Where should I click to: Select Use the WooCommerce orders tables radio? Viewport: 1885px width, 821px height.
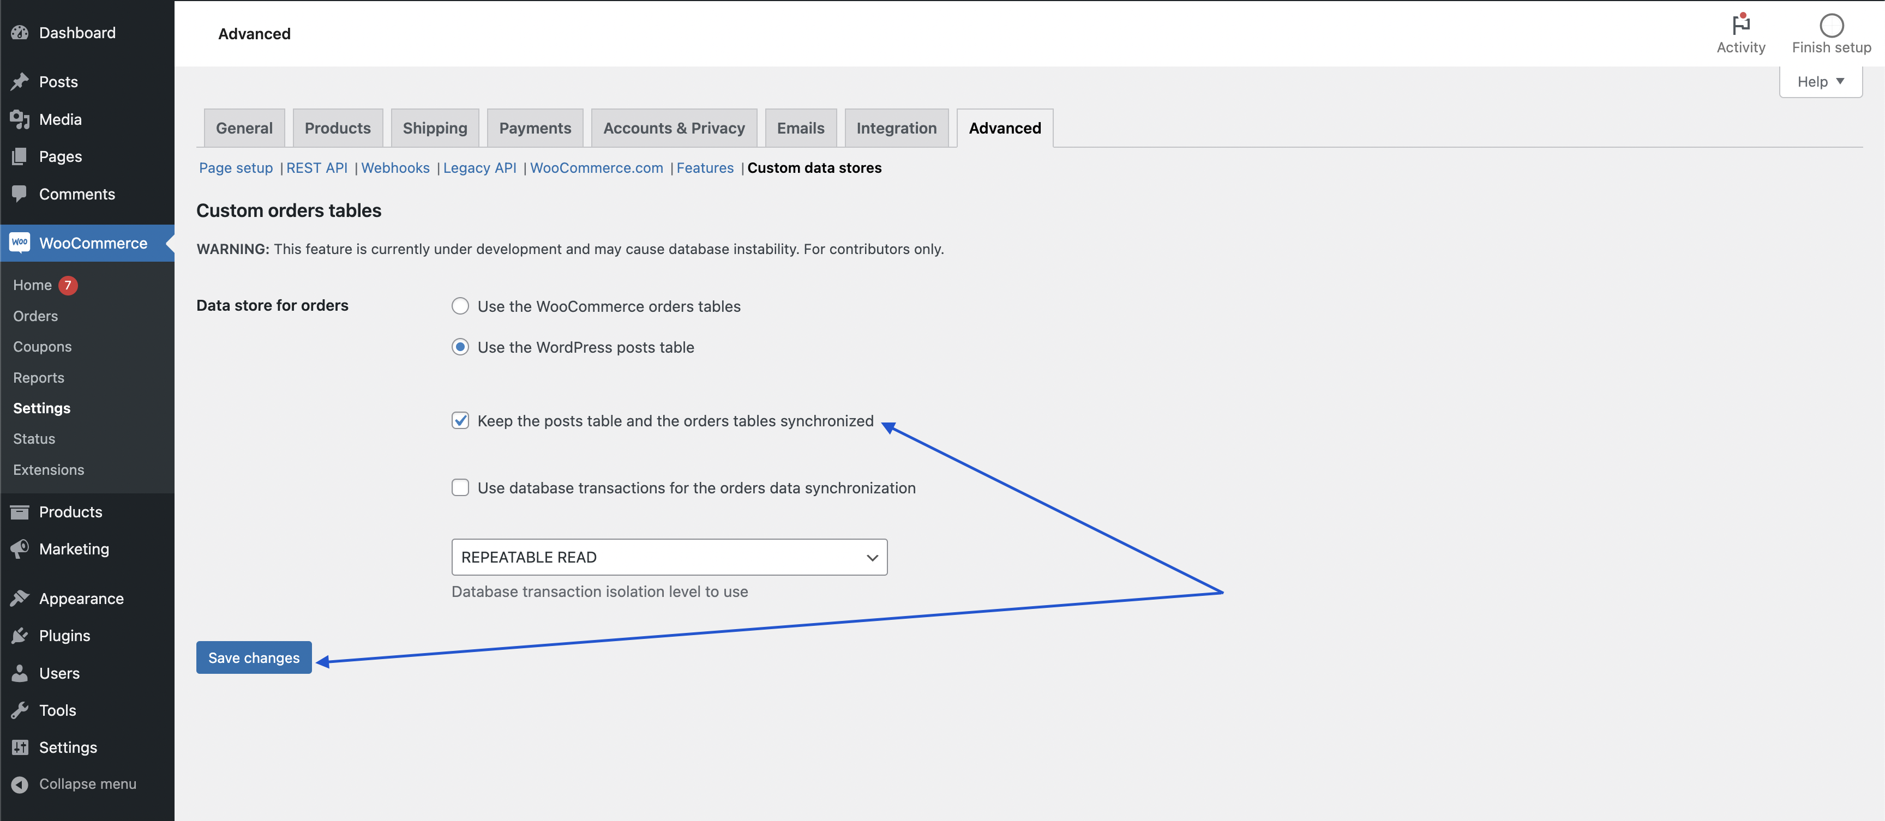(x=460, y=306)
